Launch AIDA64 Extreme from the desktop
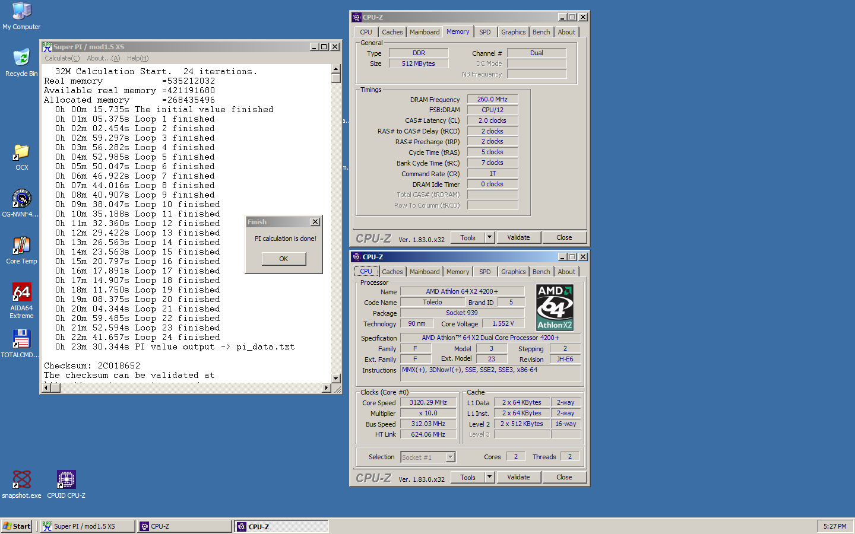This screenshot has width=855, height=534. (x=21, y=300)
